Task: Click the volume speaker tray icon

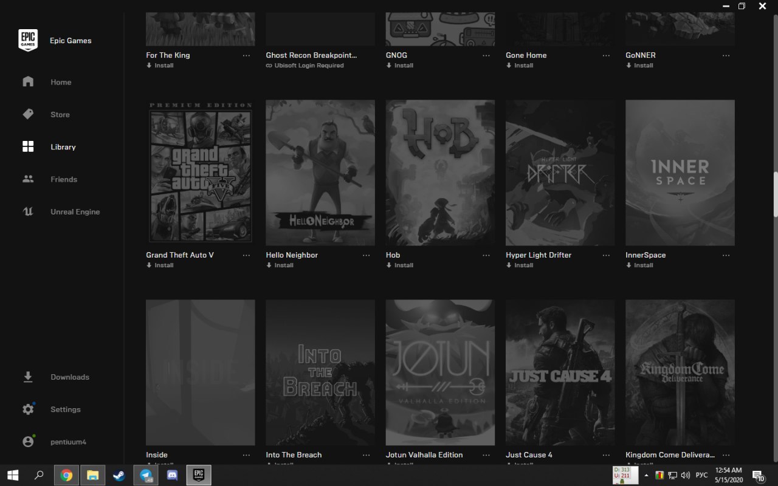Action: 686,475
